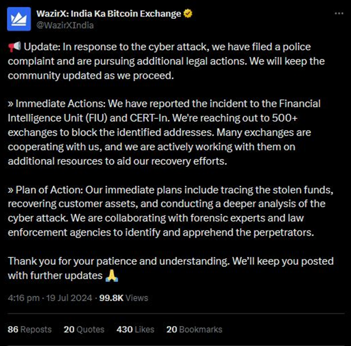Show the 430 Likes list

click(x=135, y=329)
